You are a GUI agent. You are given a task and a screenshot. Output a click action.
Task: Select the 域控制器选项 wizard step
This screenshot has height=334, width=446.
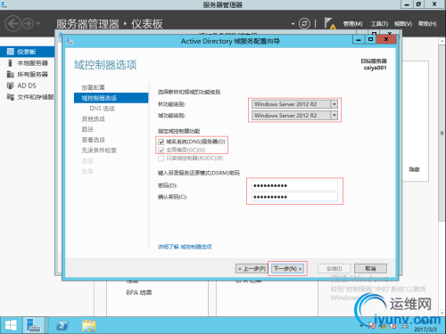(x=111, y=98)
